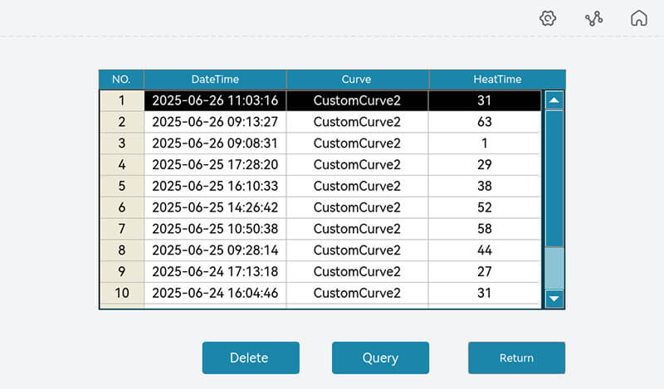Sort by the DateTime column header
This screenshot has height=389, width=664.
[x=215, y=80]
